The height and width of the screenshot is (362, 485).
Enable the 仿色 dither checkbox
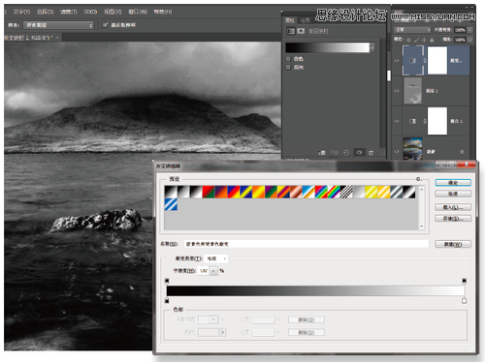288,59
